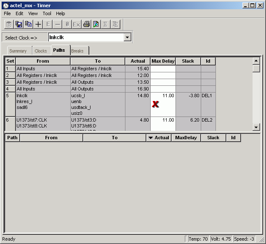Click the plus Add path set icon
The height and width of the screenshot is (244, 266).
point(38,24)
